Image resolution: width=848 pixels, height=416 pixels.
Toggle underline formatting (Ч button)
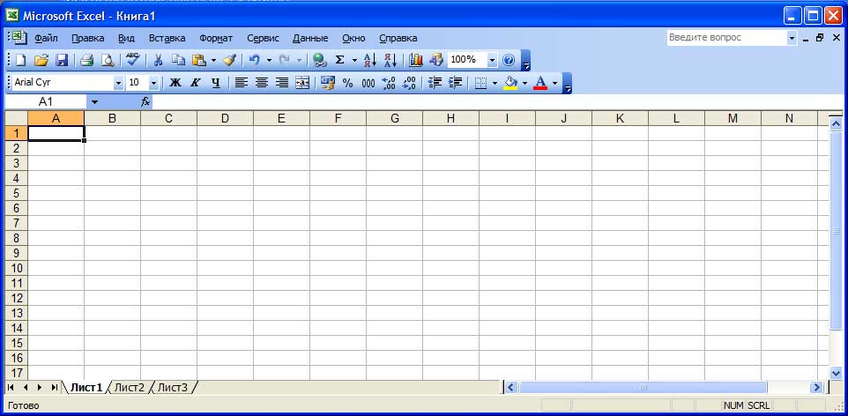215,83
